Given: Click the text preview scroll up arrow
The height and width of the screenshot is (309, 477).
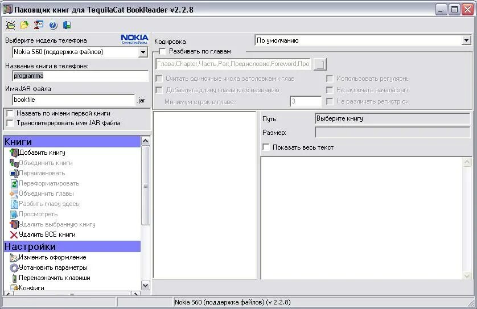Looking at the screenshot, I should [x=467, y=162].
